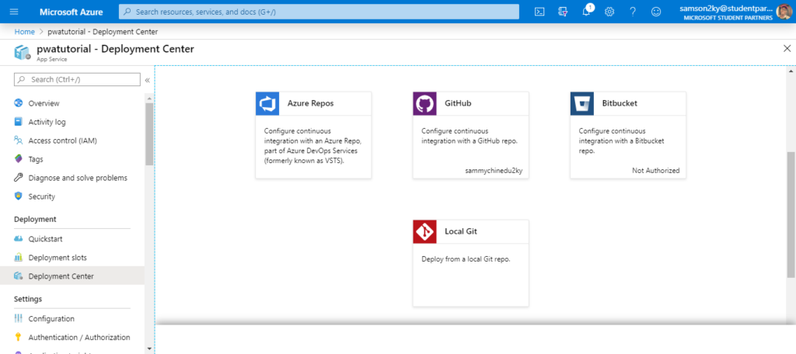Click the Access control (IAM) icon

(19, 141)
